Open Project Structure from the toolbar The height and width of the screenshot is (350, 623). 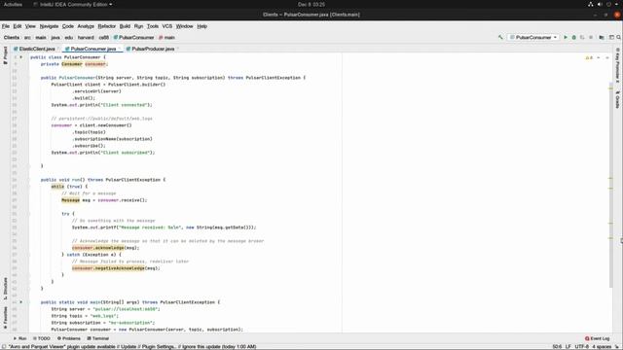[602, 37]
